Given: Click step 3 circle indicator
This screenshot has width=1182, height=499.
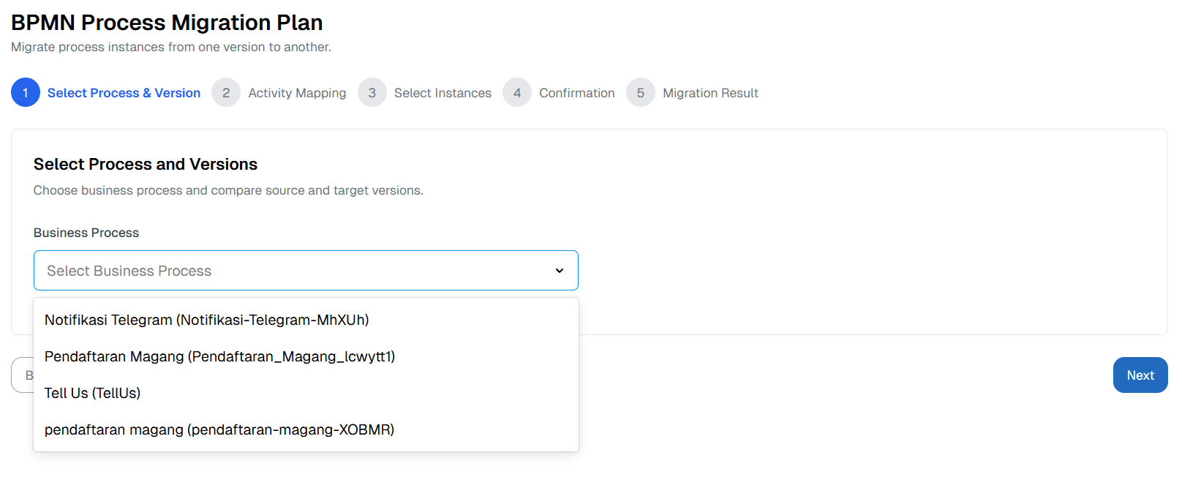Looking at the screenshot, I should click(x=372, y=93).
